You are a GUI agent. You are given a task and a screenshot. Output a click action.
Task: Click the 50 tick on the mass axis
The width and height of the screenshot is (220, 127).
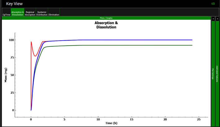coord(11,75)
